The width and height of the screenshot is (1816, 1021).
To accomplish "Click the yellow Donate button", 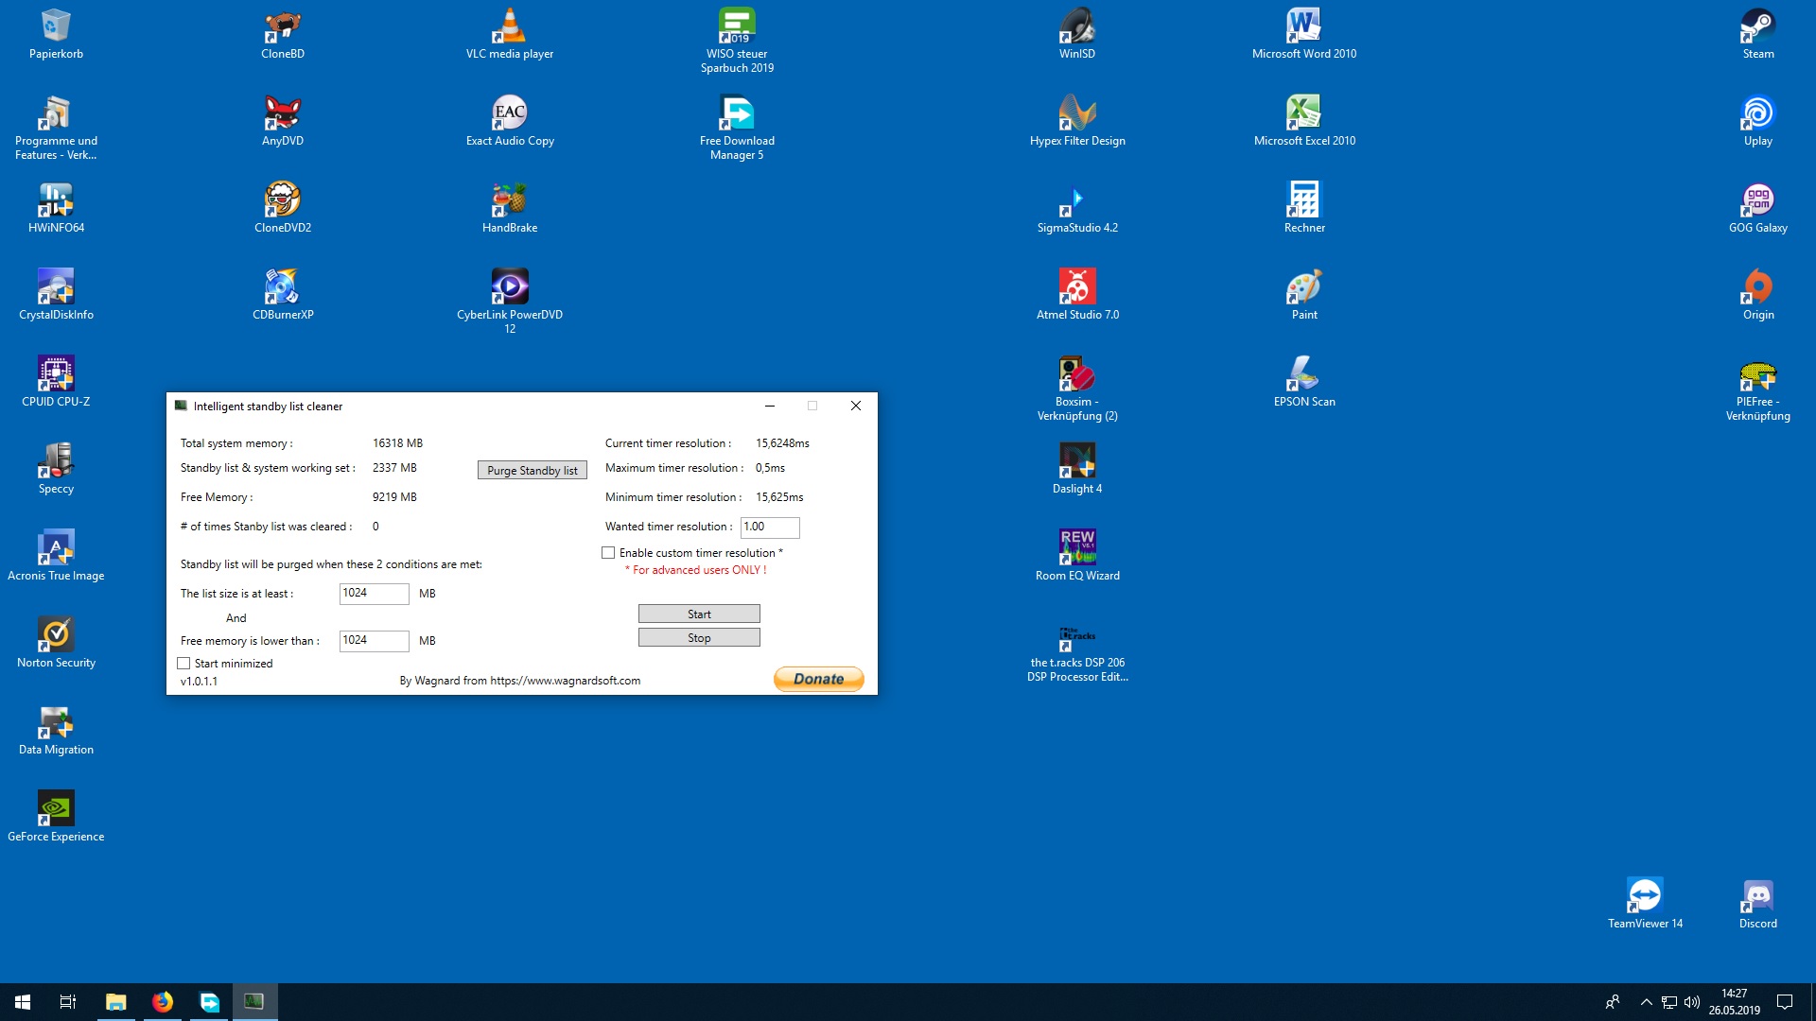I will tap(818, 679).
